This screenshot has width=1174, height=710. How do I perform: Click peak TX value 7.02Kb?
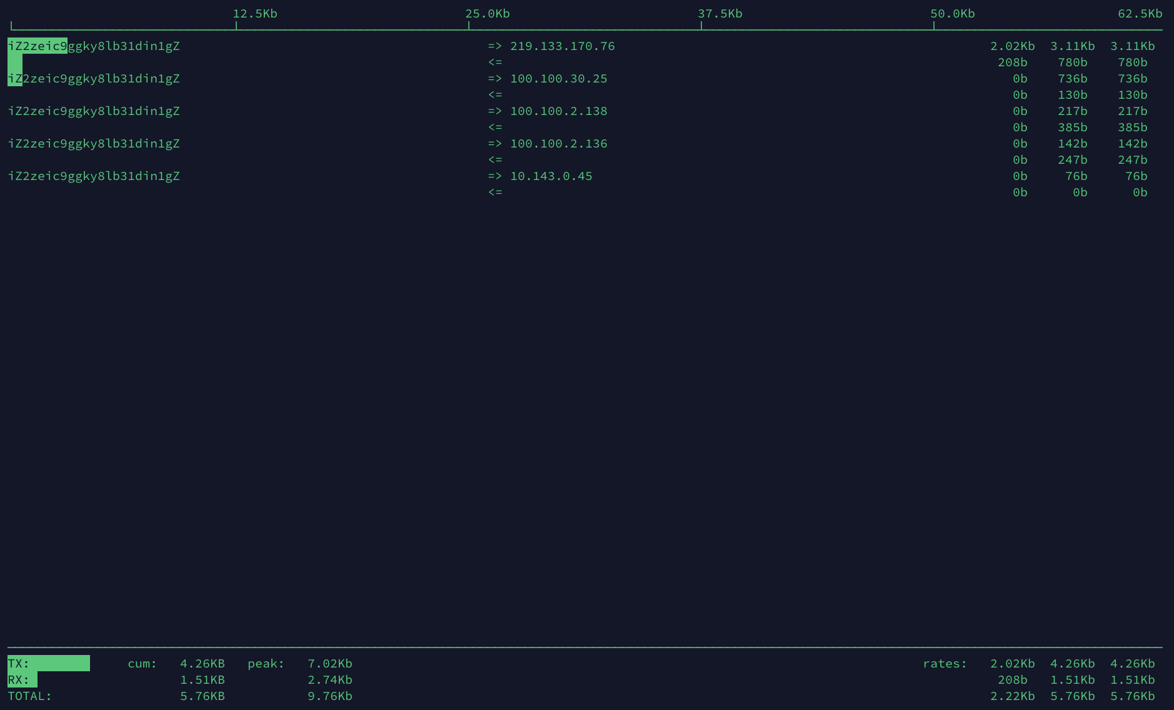coord(330,664)
